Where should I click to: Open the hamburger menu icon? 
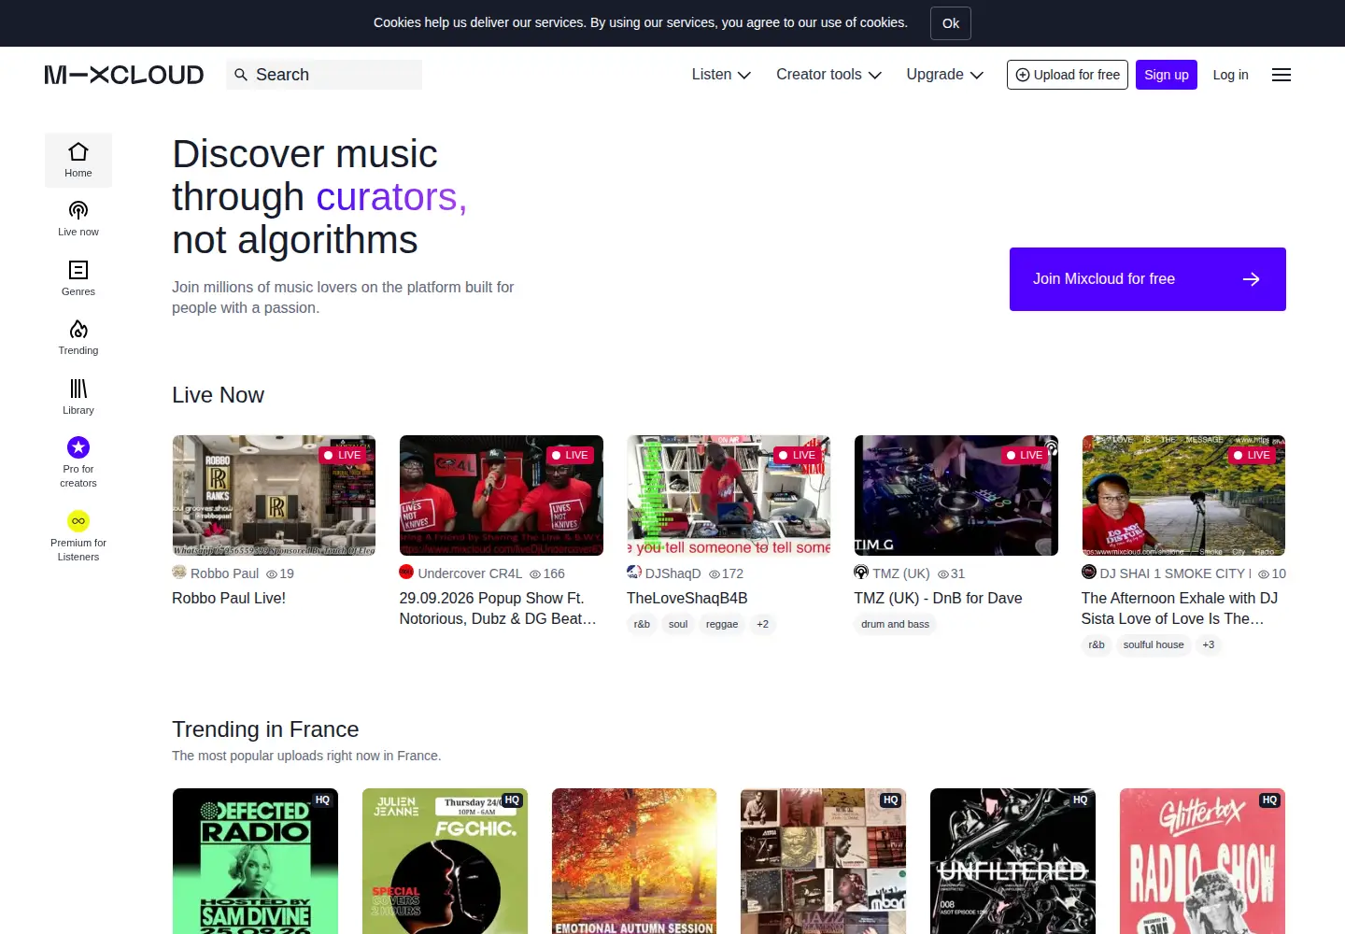point(1281,75)
